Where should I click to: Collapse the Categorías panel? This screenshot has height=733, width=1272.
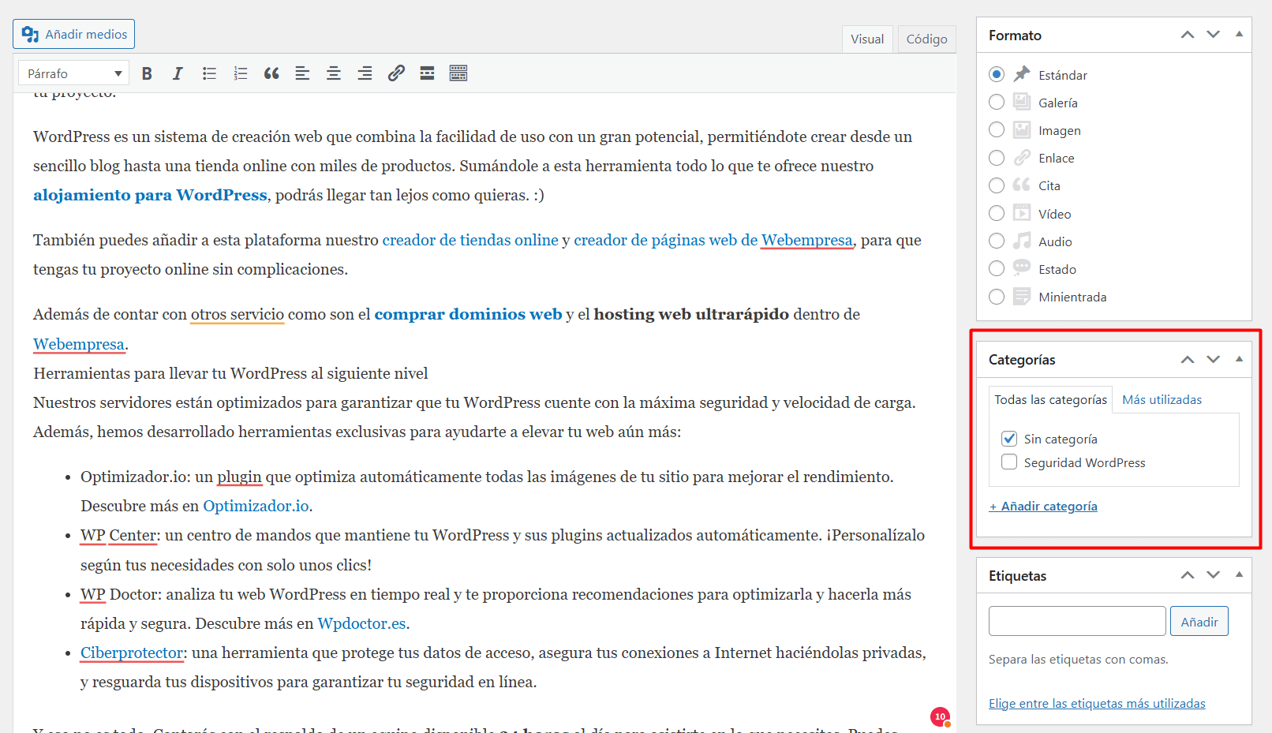click(x=1239, y=359)
